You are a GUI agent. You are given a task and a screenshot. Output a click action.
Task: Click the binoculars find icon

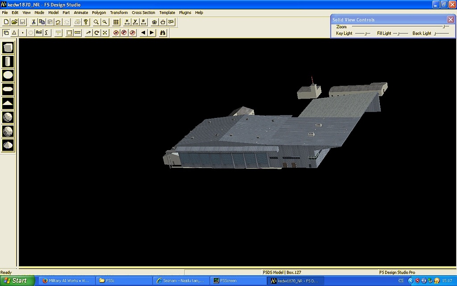pyautogui.click(x=163, y=33)
